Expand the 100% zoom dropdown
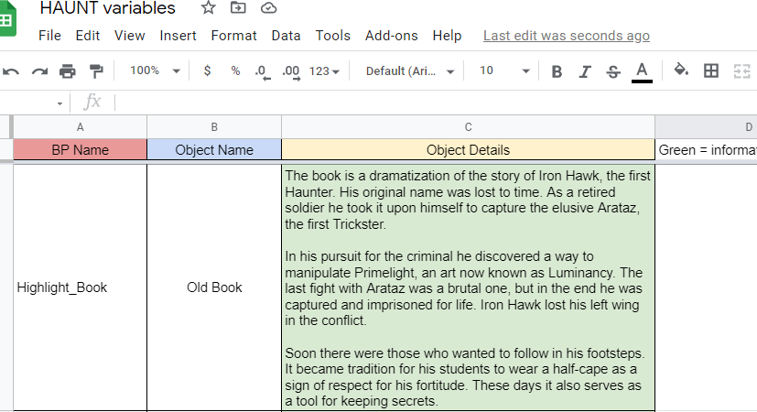The width and height of the screenshot is (757, 412). [155, 71]
